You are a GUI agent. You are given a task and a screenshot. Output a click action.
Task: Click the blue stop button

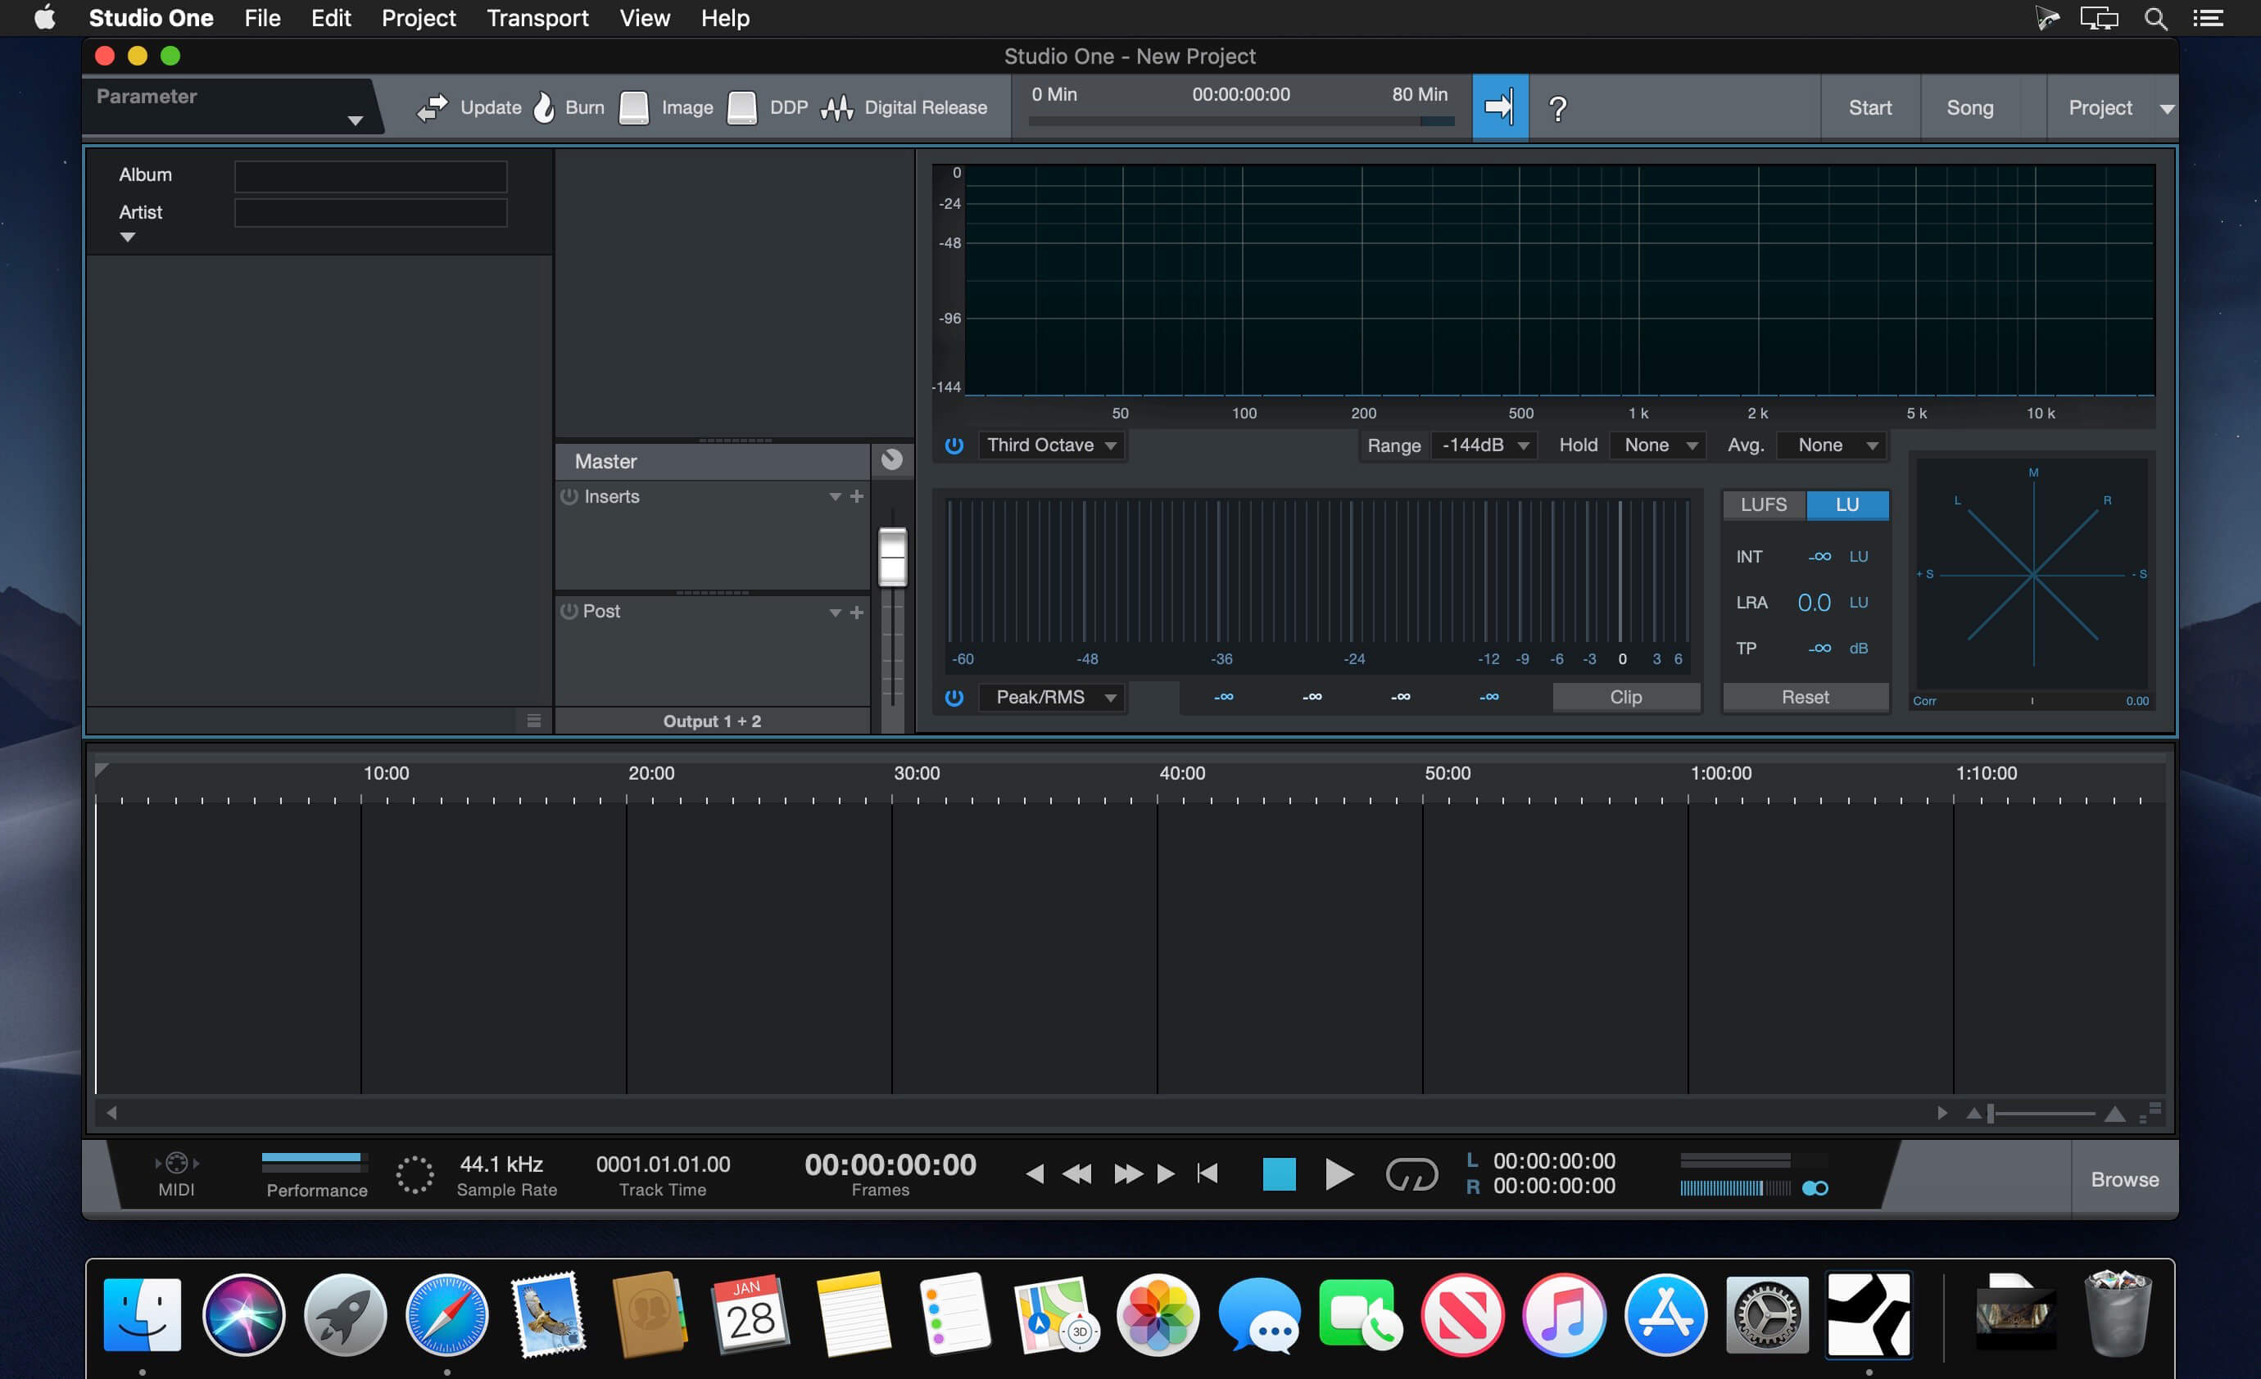point(1279,1174)
